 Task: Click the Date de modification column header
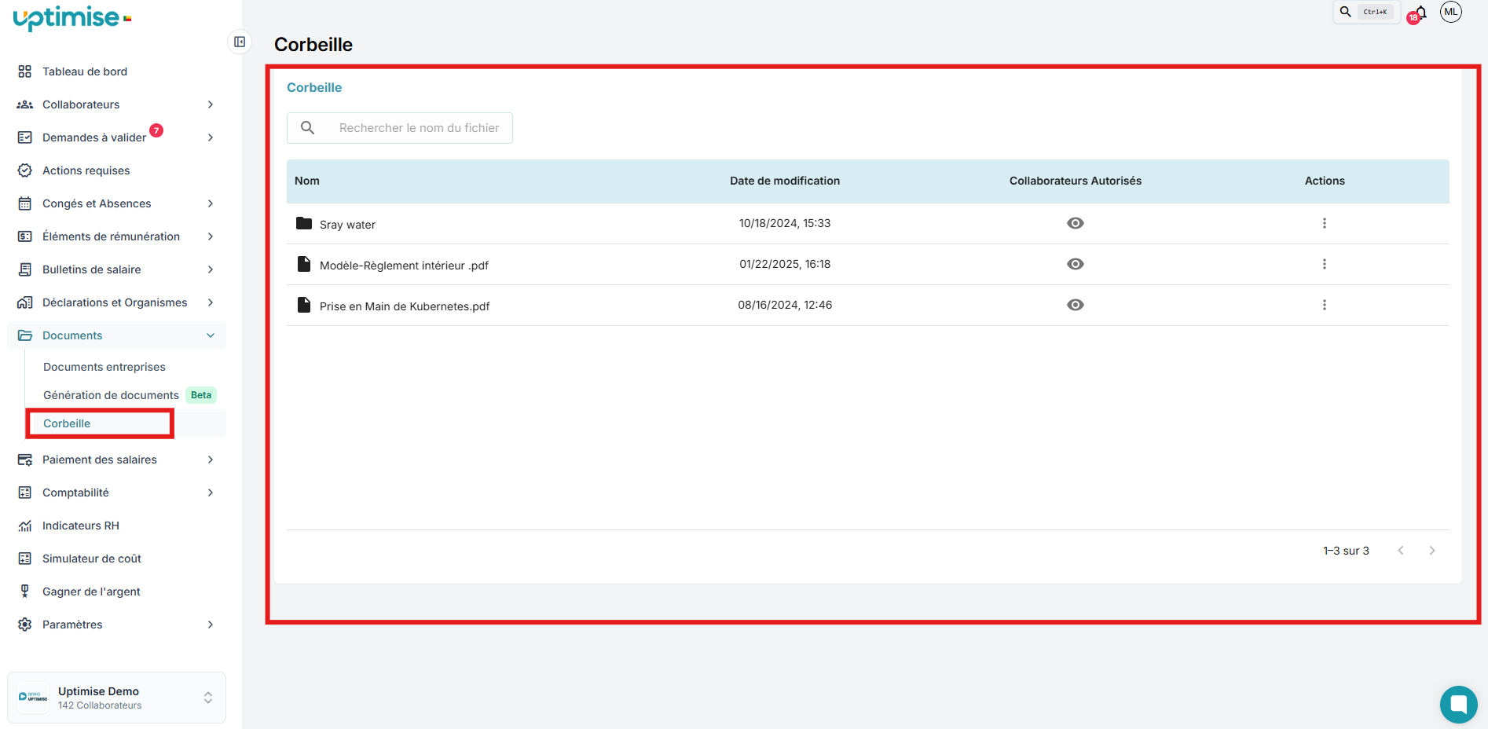pyautogui.click(x=785, y=181)
